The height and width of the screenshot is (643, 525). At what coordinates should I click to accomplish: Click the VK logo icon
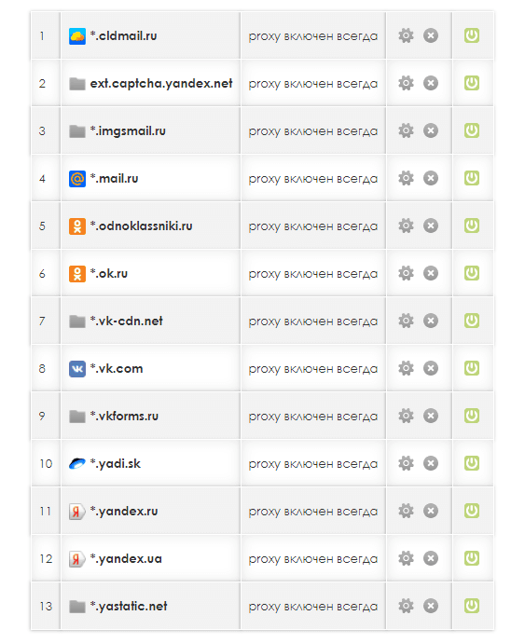(77, 369)
